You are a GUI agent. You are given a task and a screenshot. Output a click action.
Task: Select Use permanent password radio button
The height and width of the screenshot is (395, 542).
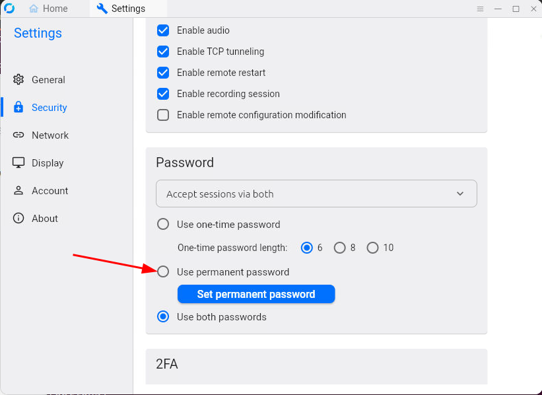(x=163, y=272)
